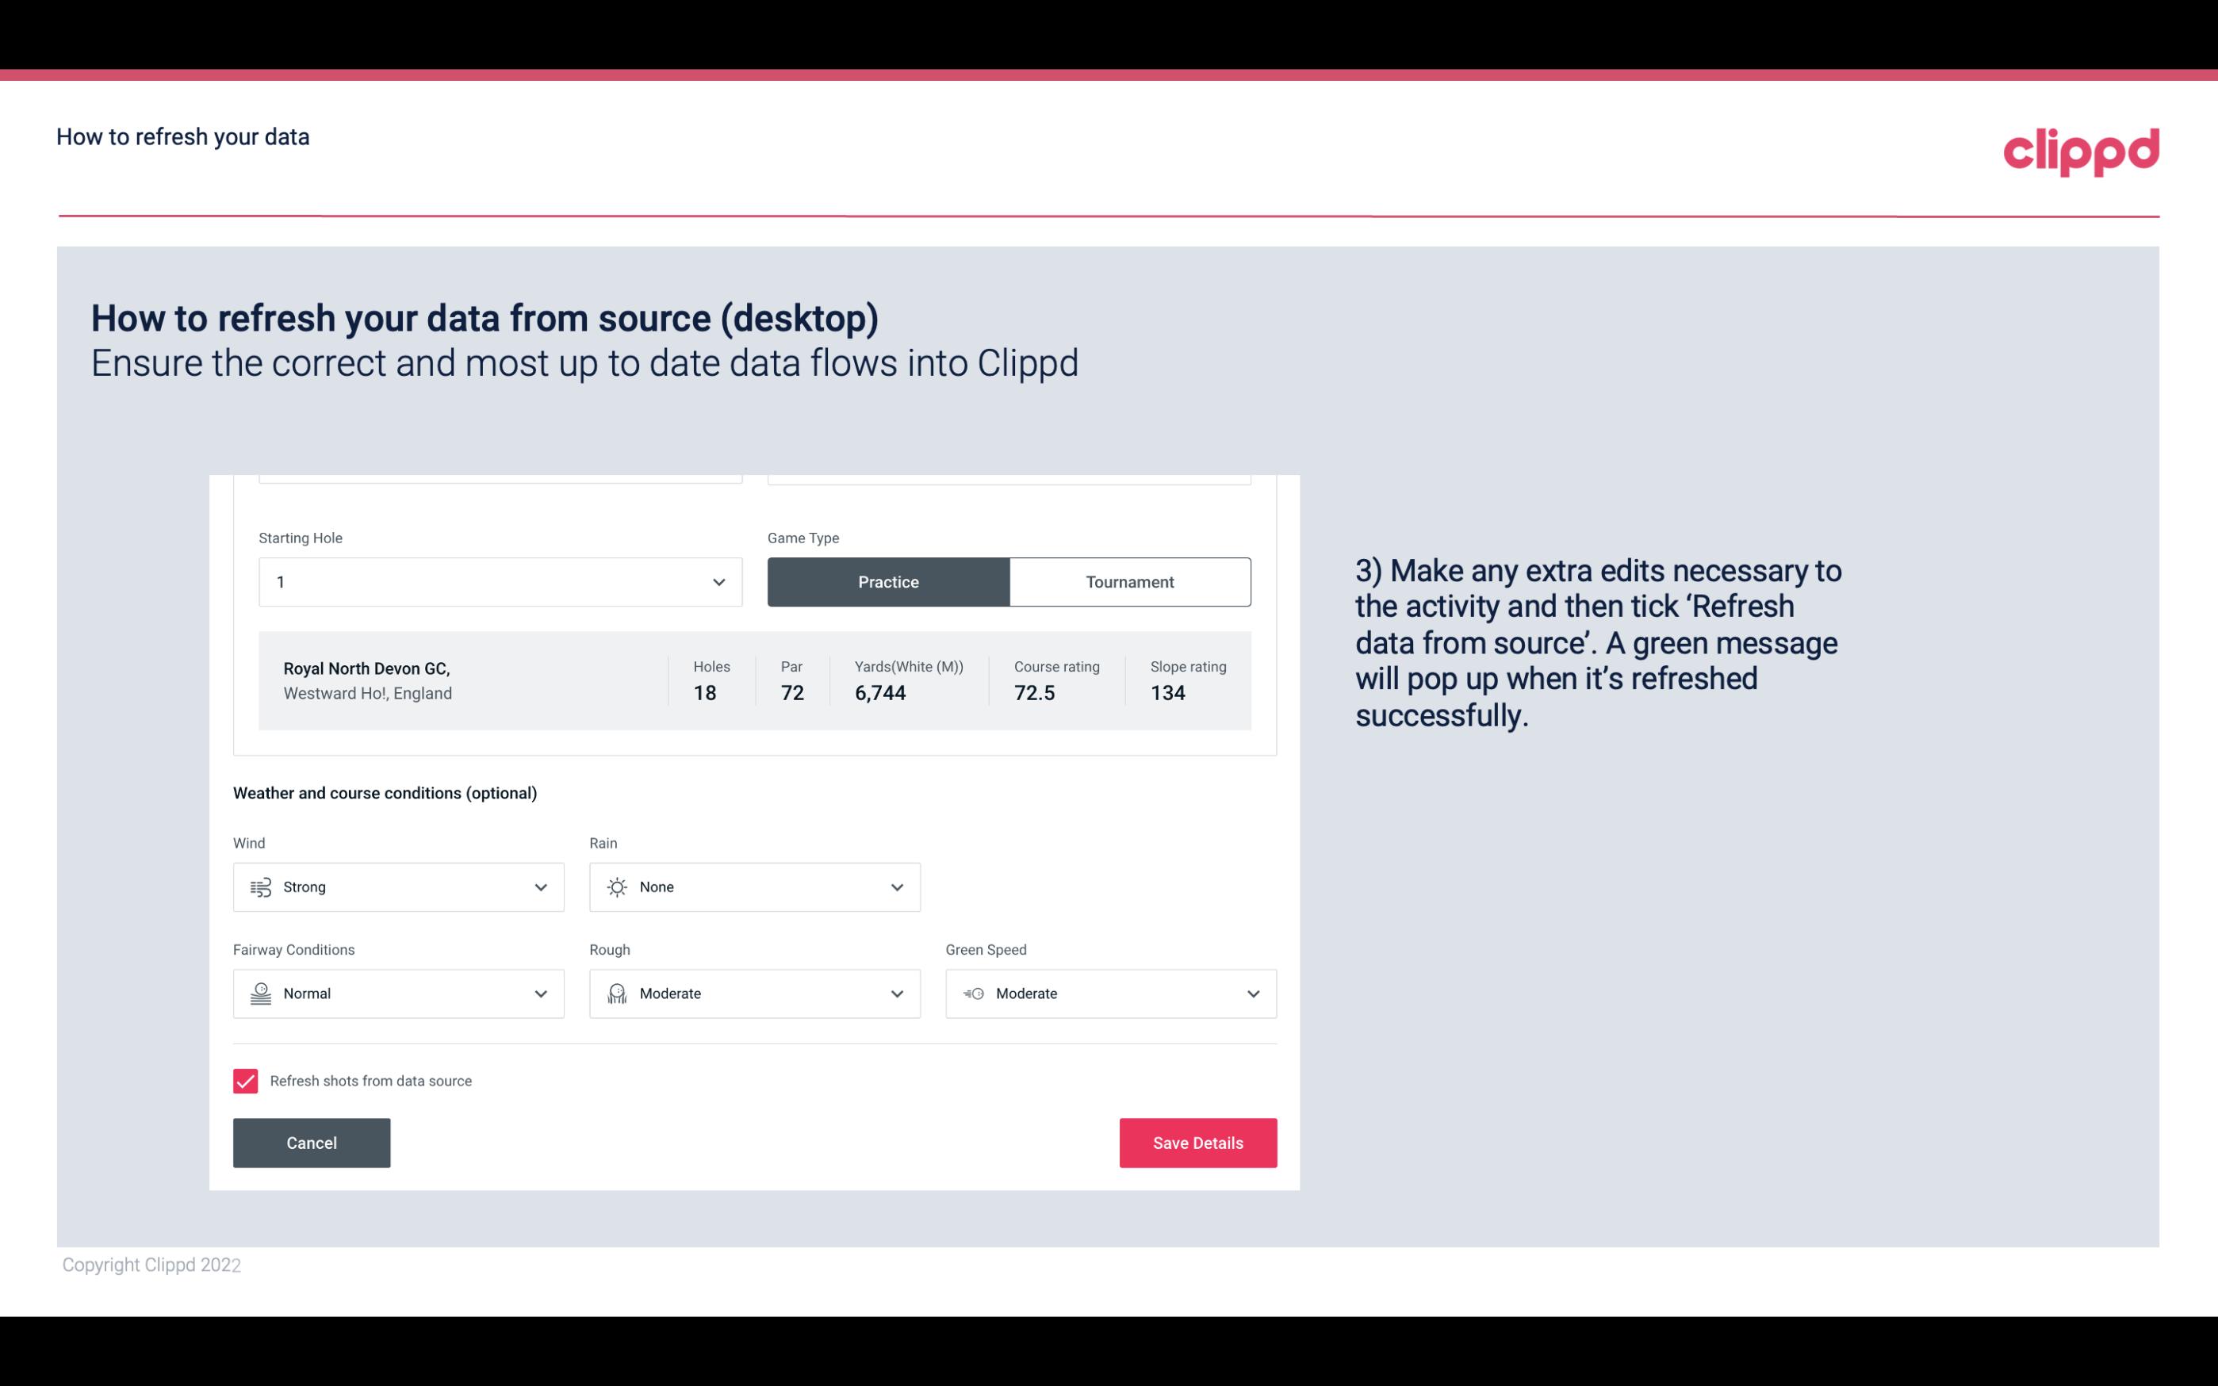2218x1386 pixels.
Task: Toggle the Practice game type button
Action: click(x=890, y=581)
